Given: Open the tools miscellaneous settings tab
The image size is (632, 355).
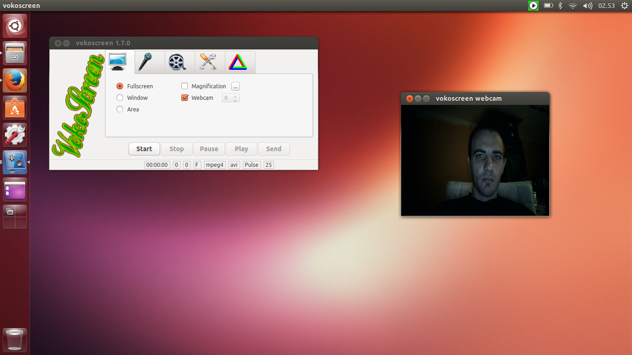Looking at the screenshot, I should (x=210, y=62).
